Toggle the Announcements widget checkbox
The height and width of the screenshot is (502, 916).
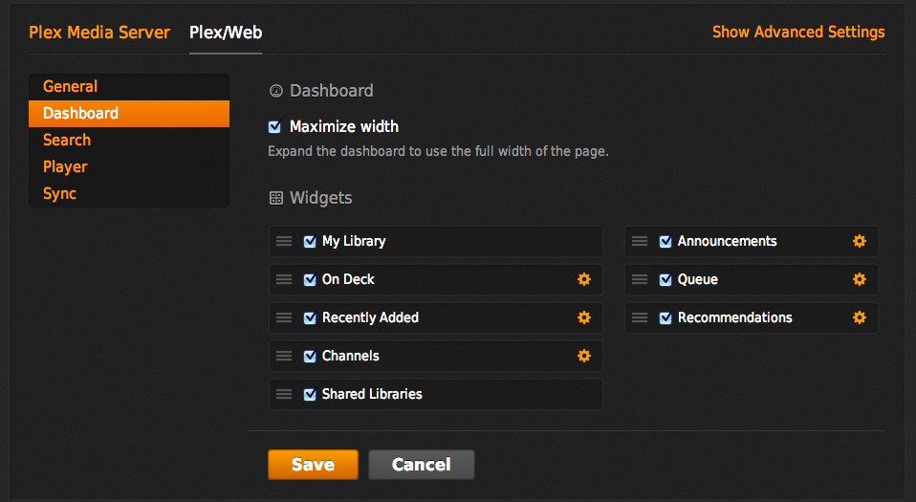pyautogui.click(x=665, y=241)
